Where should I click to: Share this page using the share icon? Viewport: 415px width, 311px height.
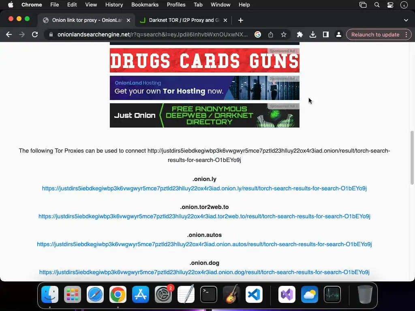[270, 35]
